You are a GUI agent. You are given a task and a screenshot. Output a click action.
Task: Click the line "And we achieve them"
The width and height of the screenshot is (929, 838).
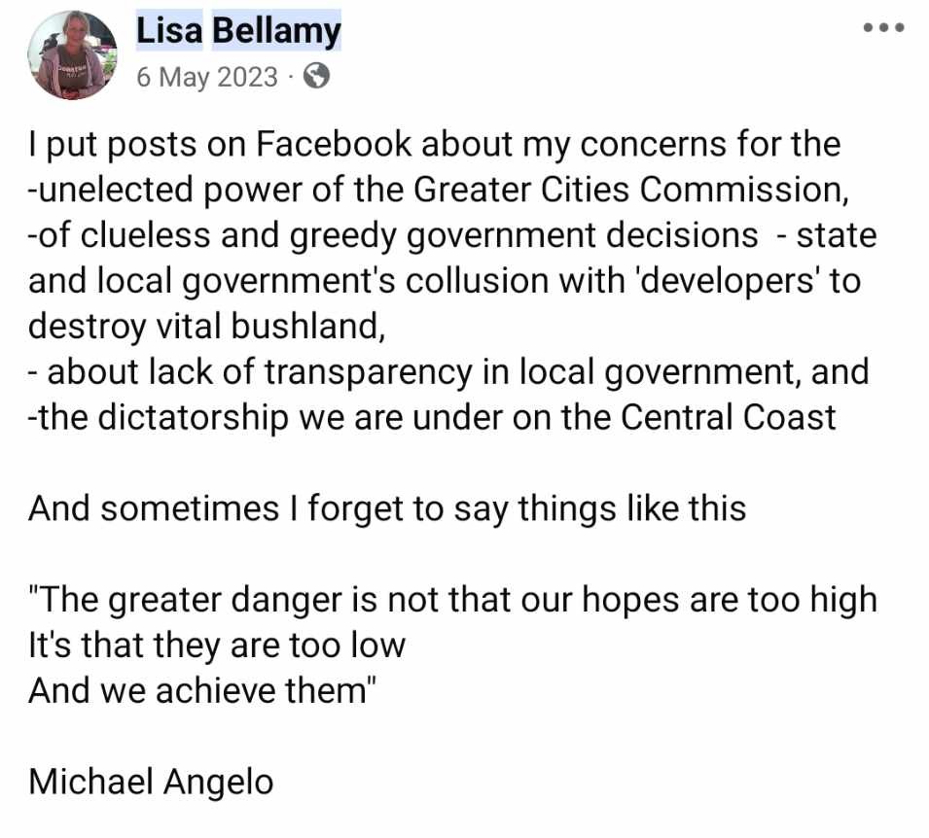(202, 690)
